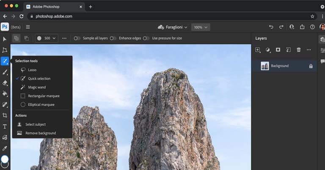Select the Crop tool
Viewport: 325px width, 170px height.
tap(5, 115)
